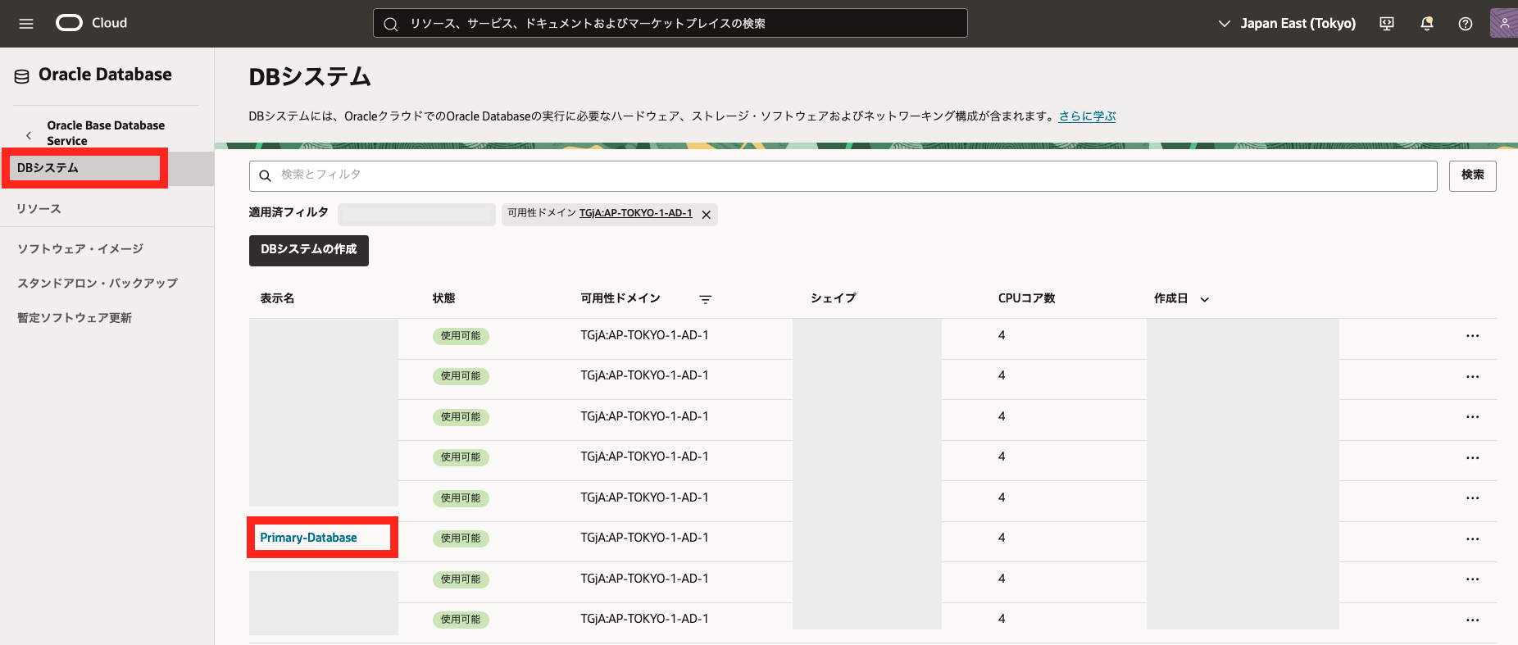Screen dimensions: 1518x645
Task: Open the user profile avatar
Action: pyautogui.click(x=1503, y=24)
